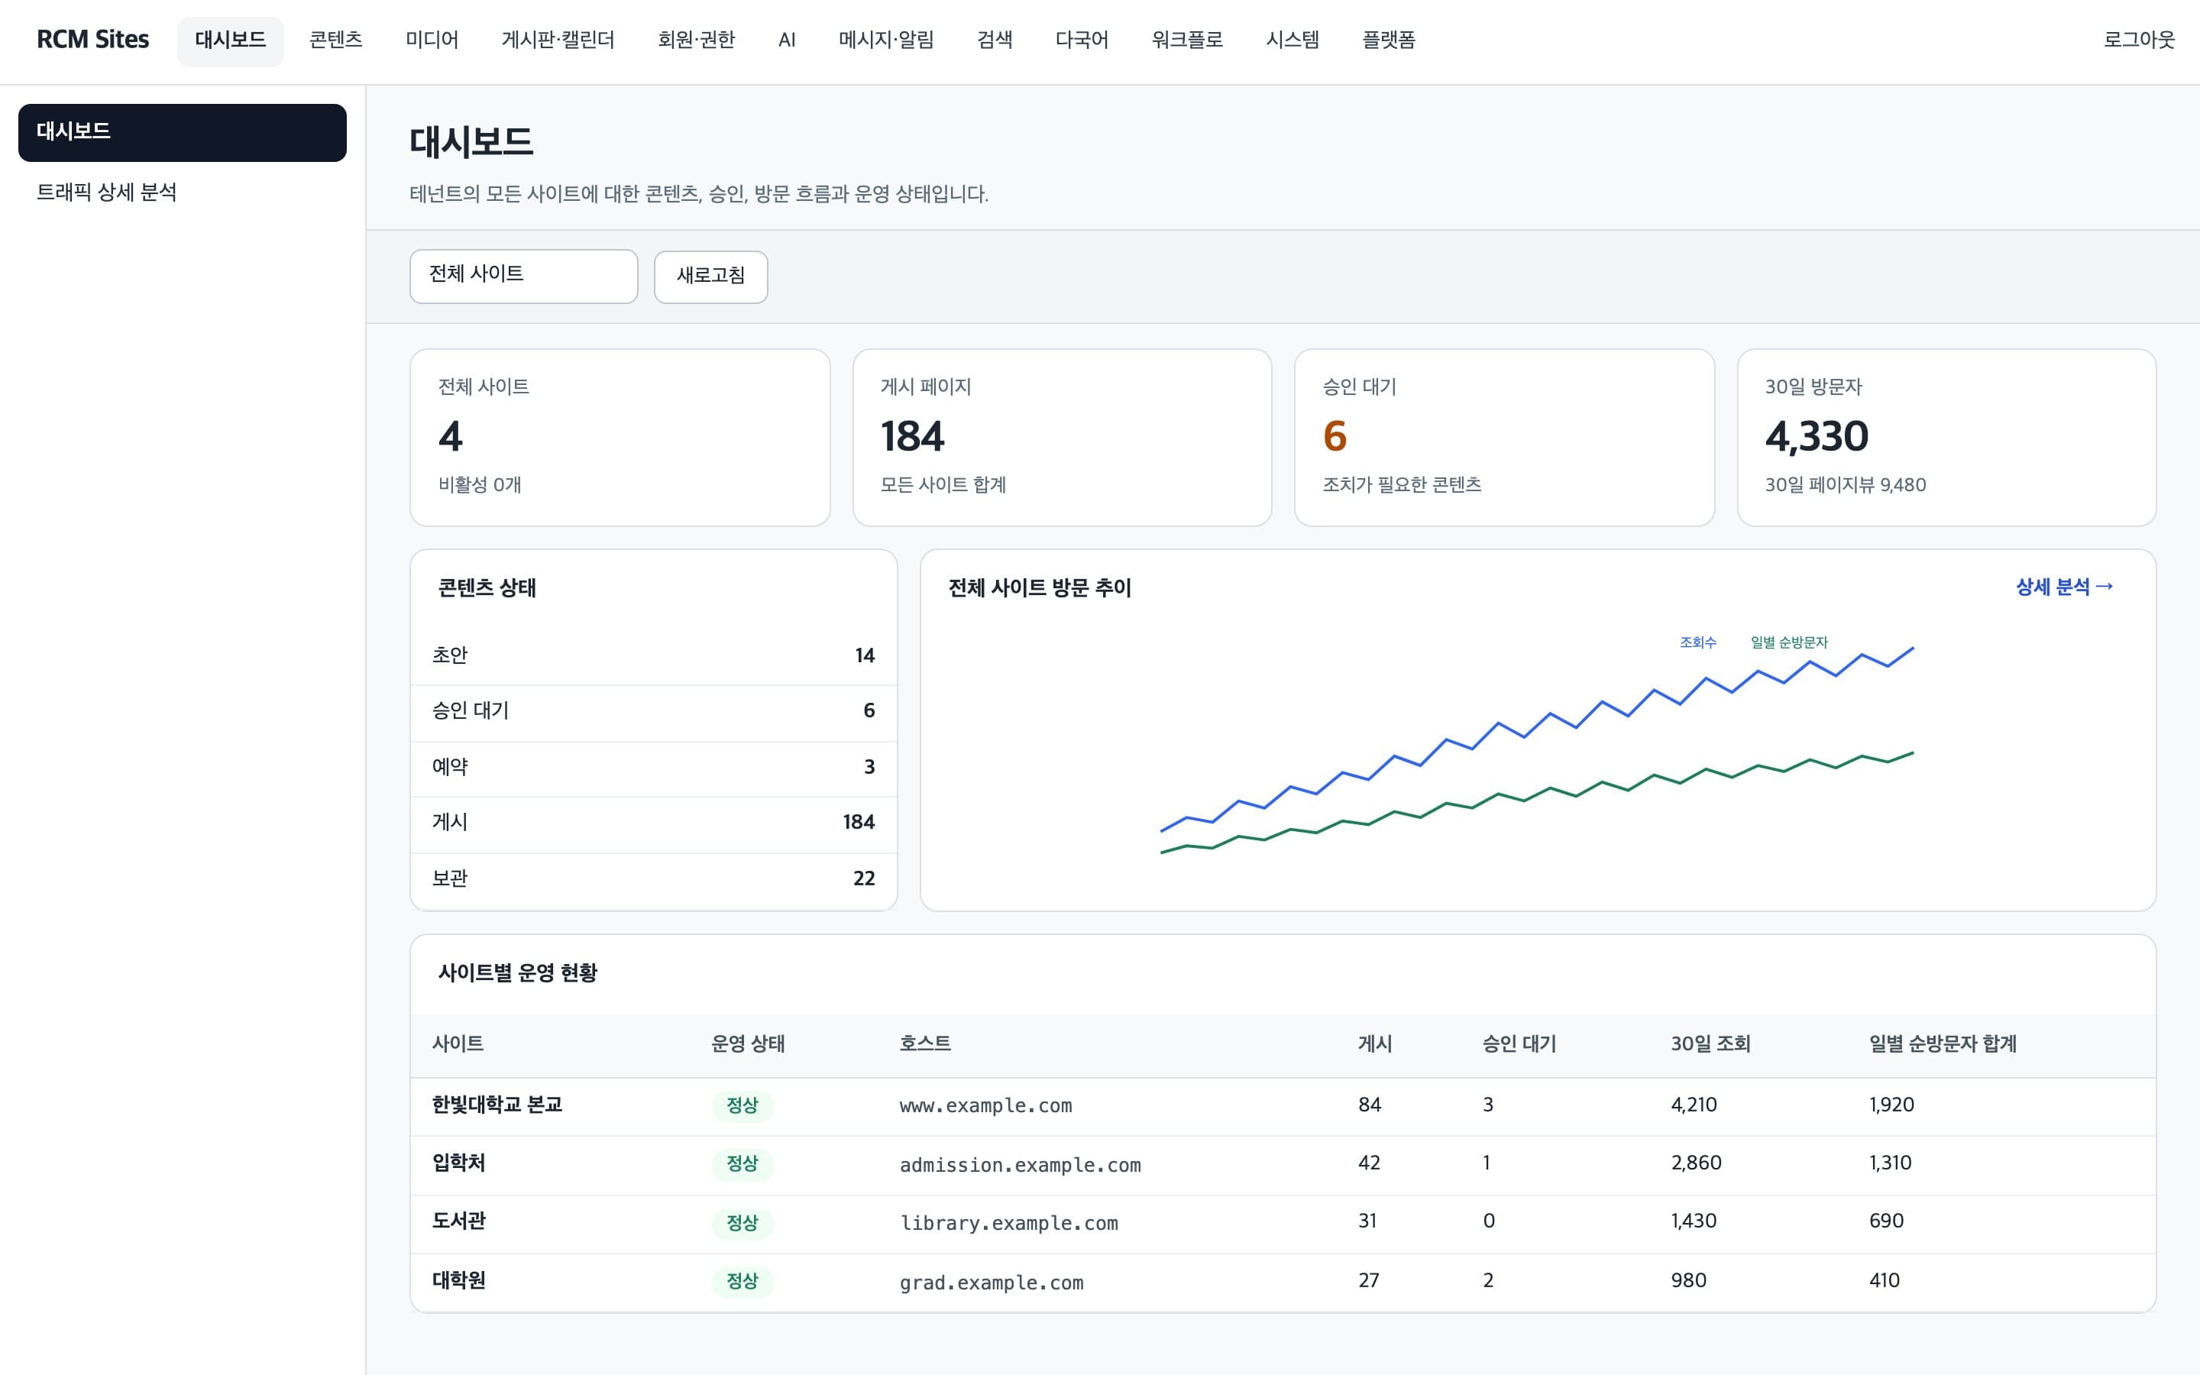Go to the 워크플로 tab
The width and height of the screenshot is (2200, 1375).
pyautogui.click(x=1186, y=40)
